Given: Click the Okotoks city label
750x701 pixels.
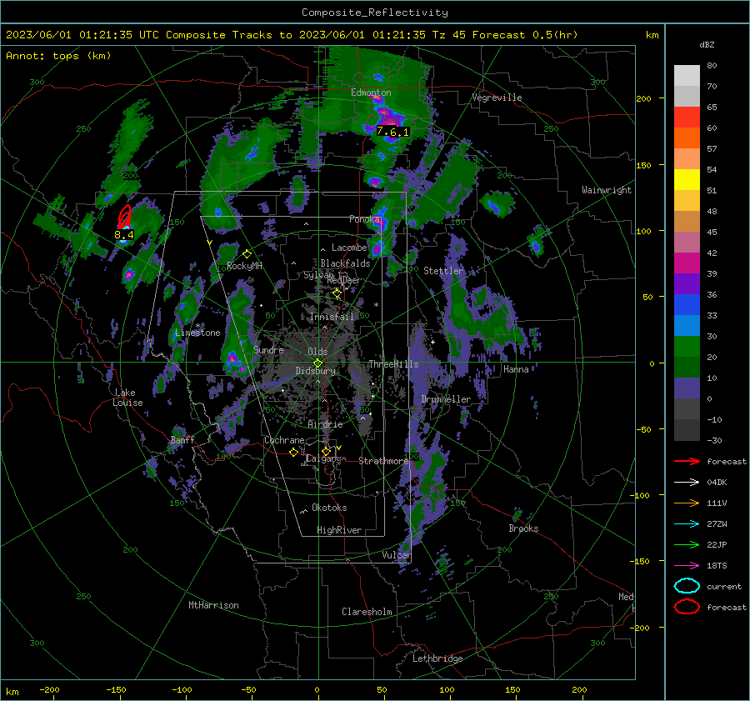Looking at the screenshot, I should pyautogui.click(x=329, y=508).
